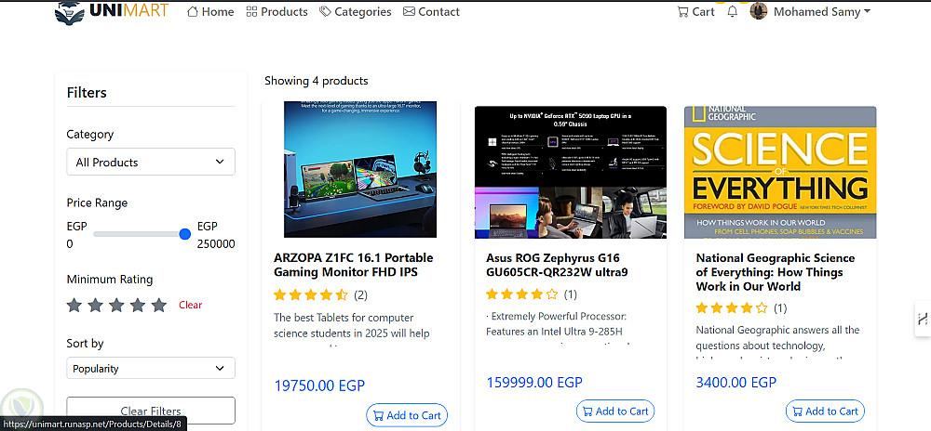This screenshot has height=431, width=931.
Task: Open National Geographic Science book thumbnail
Action: (780, 172)
